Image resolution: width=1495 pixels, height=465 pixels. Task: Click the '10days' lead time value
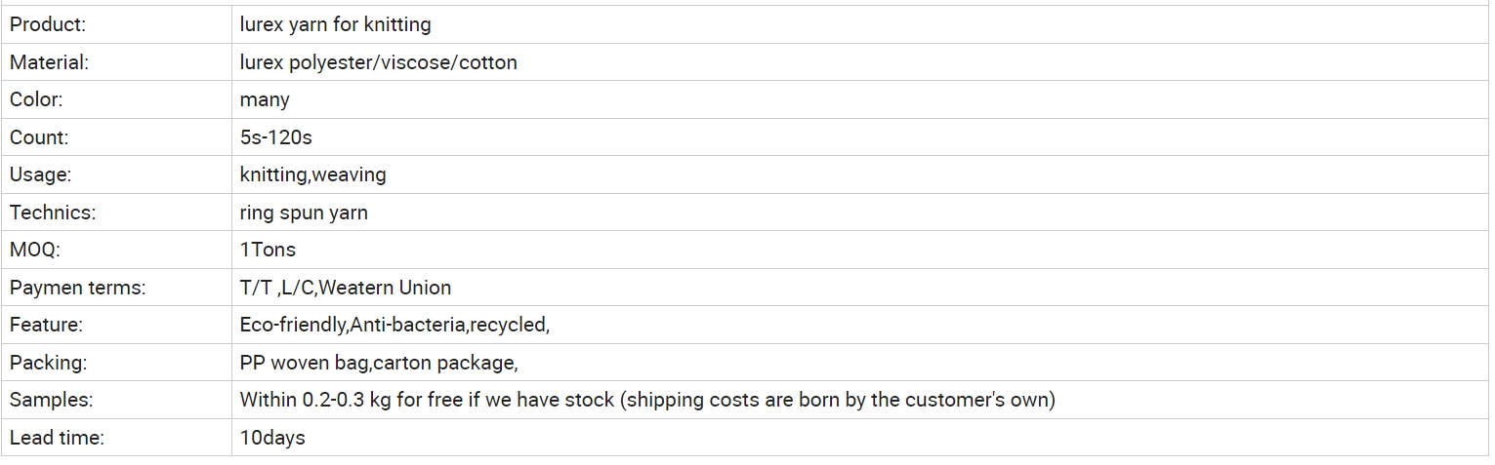[x=272, y=438]
